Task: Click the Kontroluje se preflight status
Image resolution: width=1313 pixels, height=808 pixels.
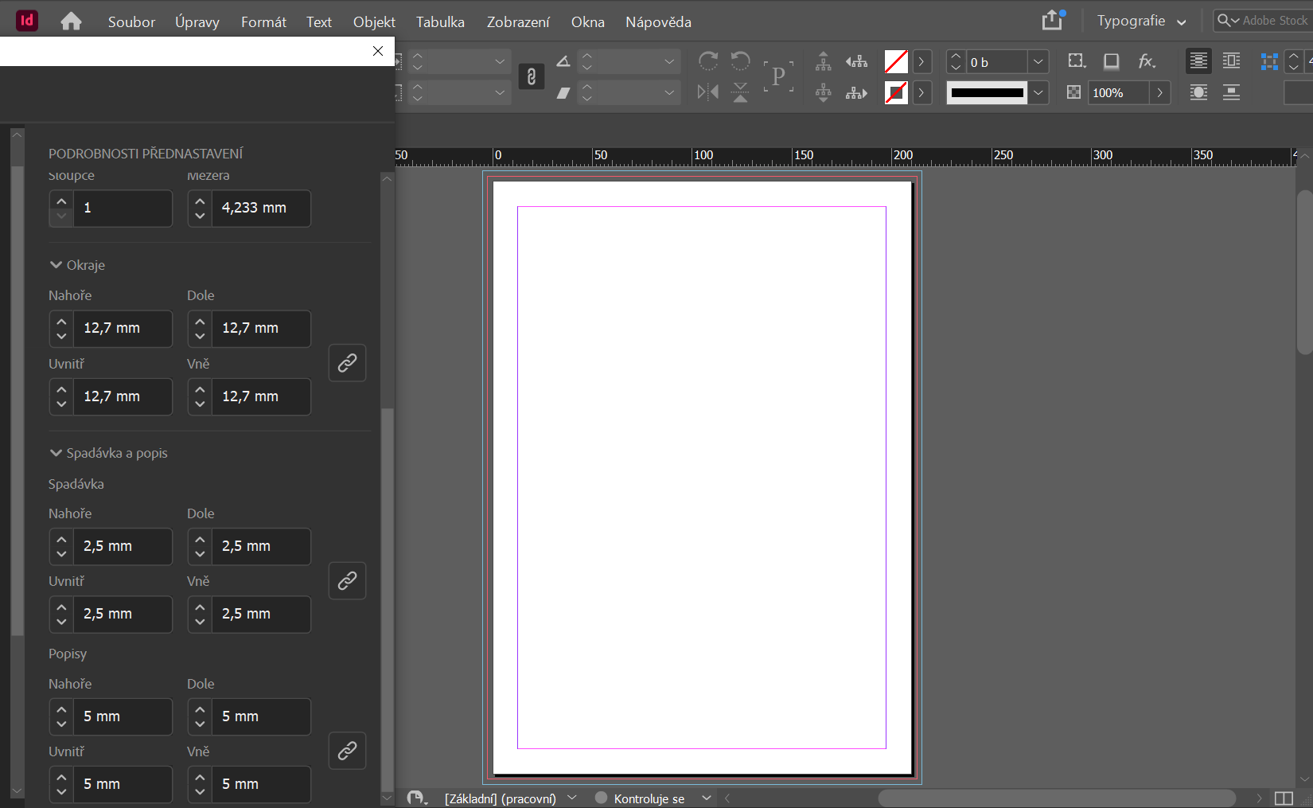Action: [649, 798]
